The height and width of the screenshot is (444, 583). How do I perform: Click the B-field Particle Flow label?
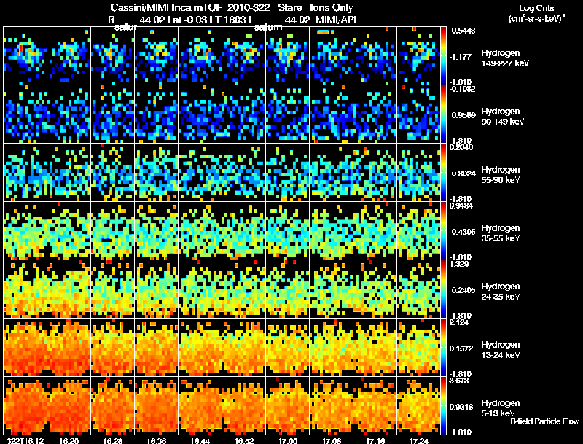pyautogui.click(x=544, y=421)
